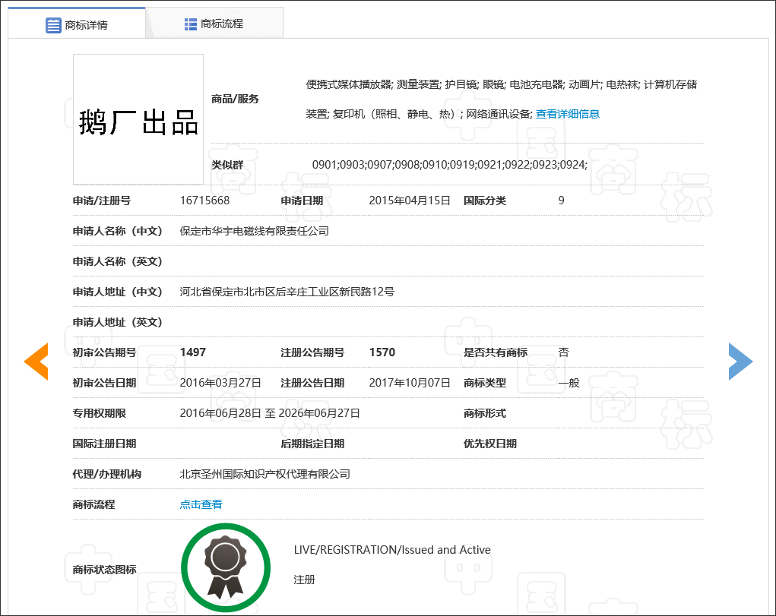Open the 商标详情 tab
Viewport: 776px width, 616px height.
77,24
